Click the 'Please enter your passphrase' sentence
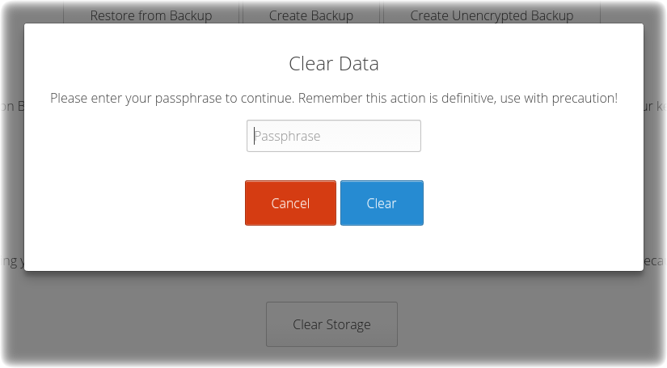Screen dimensions: 667x368 [172, 99]
